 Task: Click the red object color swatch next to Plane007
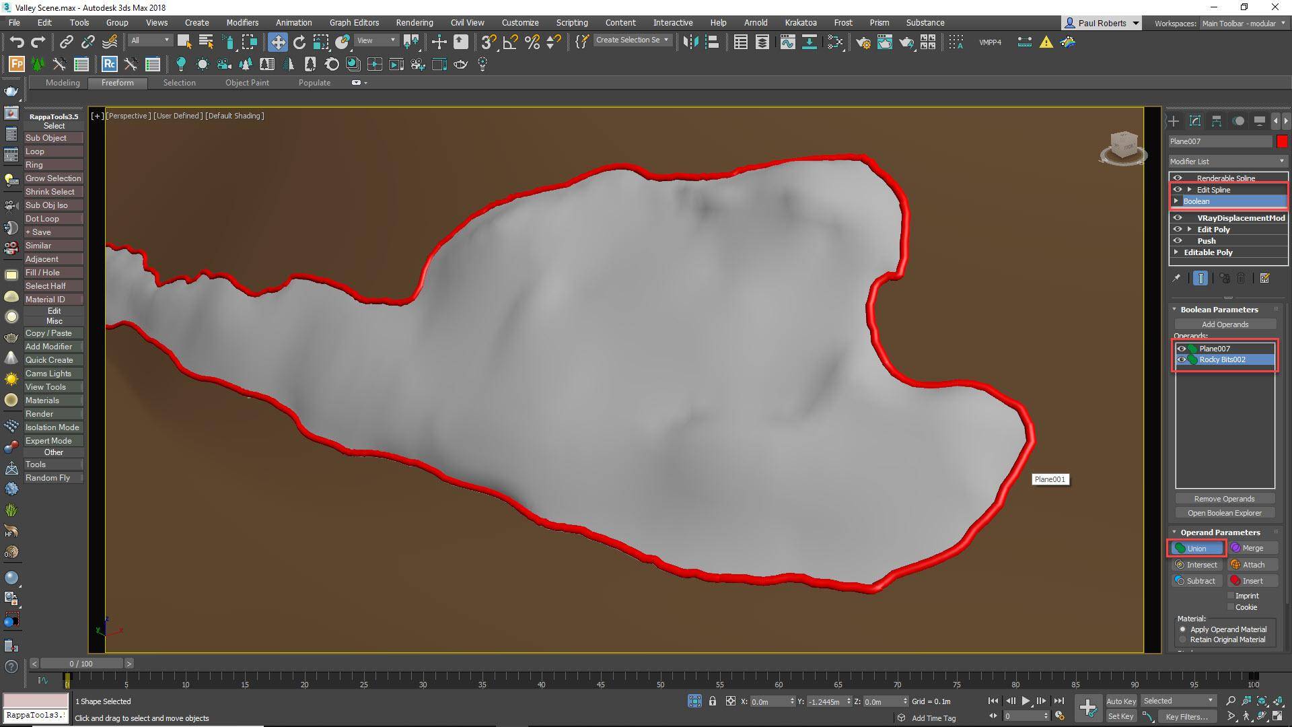[x=1283, y=141]
